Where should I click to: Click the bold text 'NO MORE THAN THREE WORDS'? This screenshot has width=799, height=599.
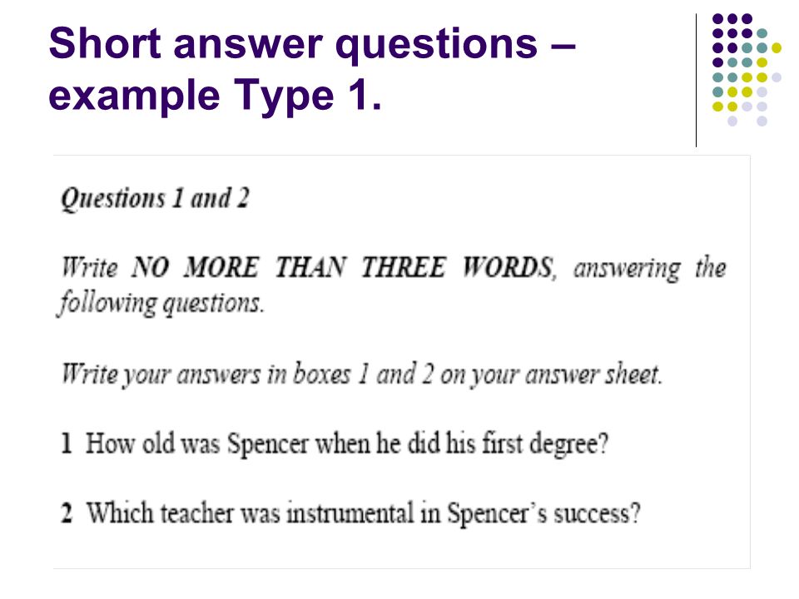click(x=342, y=268)
